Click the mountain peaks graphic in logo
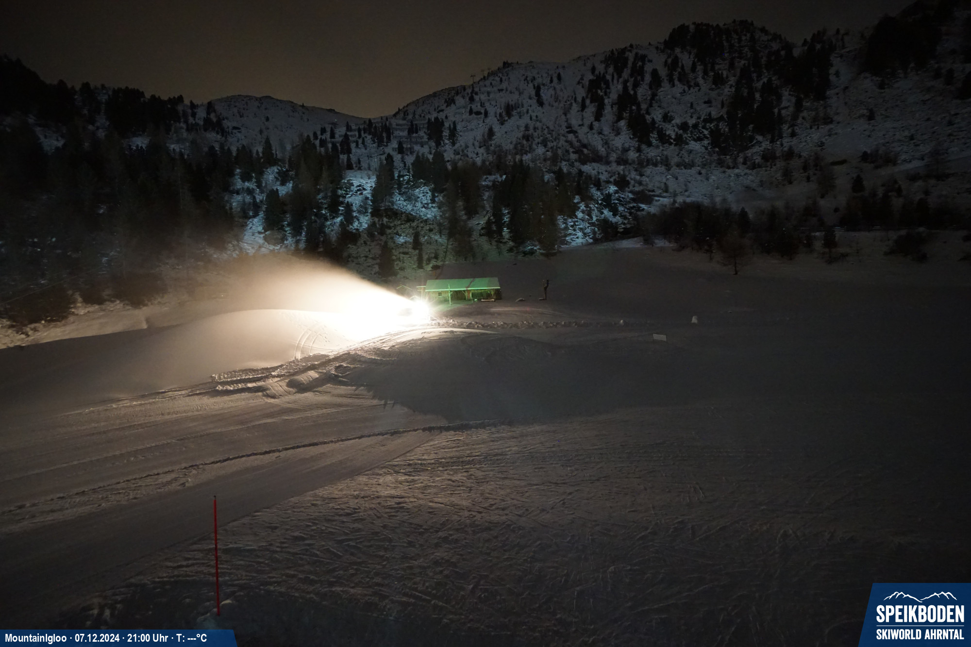971x647 pixels. [x=920, y=597]
